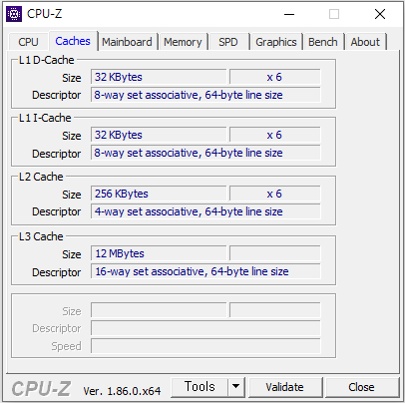This screenshot has width=405, height=403.
Task: Close the window with the X icon
Action: click(380, 14)
